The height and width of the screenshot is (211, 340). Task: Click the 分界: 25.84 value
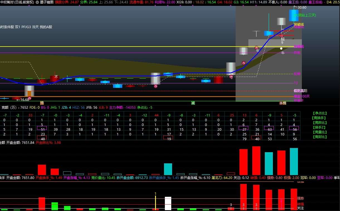[89, 2]
